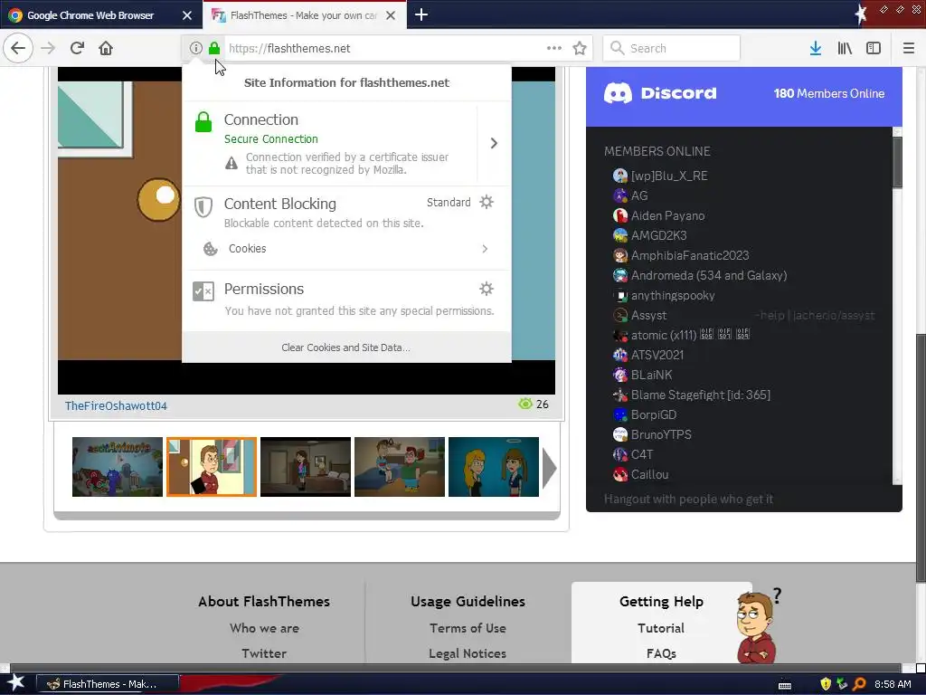Close the Google Chrome Web Browser tab
This screenshot has height=695, width=926.
point(187,15)
